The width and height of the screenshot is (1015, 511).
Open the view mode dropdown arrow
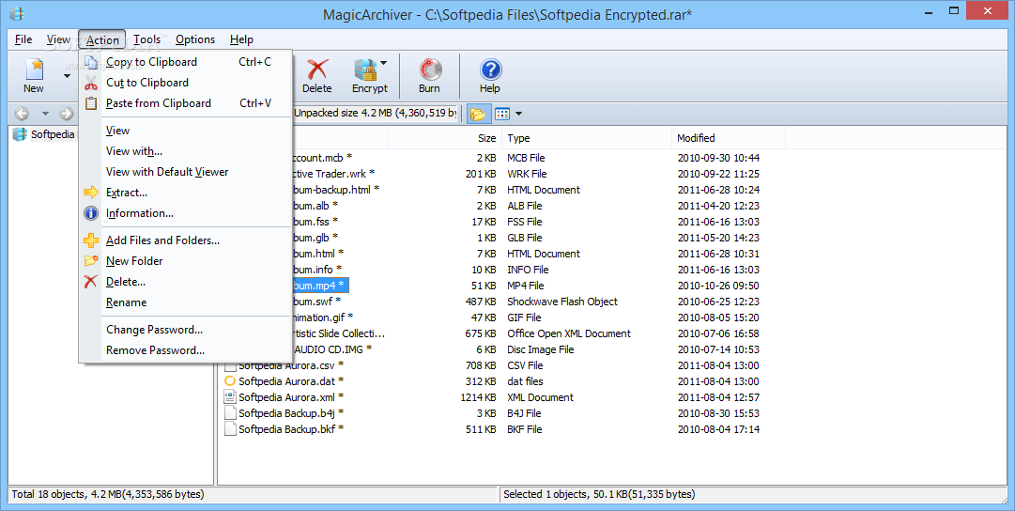click(x=518, y=114)
